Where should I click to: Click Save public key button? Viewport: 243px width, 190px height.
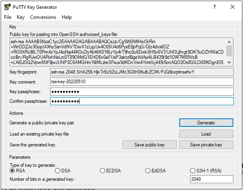click(x=150, y=145)
